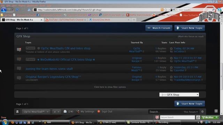Click the topic icon beside OpTic MeaTballs shop
Screen dimensions: 223x125
19,50
